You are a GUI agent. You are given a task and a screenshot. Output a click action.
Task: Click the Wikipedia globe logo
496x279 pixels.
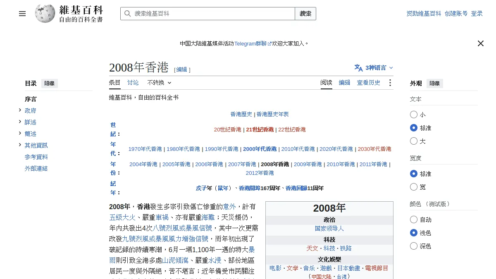[45, 14]
